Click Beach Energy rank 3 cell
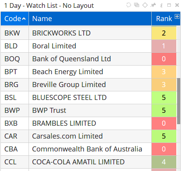 pyautogui.click(x=164, y=72)
